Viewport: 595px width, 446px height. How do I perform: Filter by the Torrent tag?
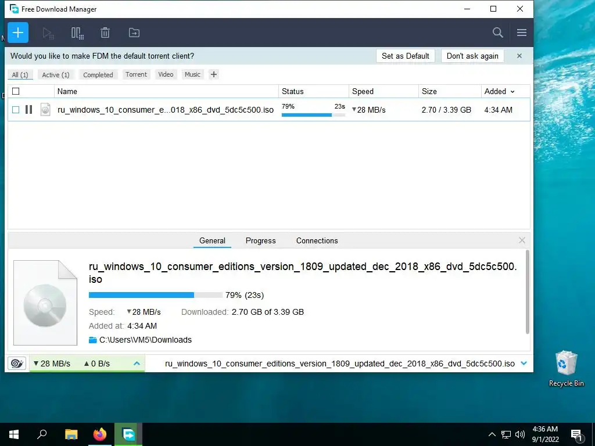point(136,74)
